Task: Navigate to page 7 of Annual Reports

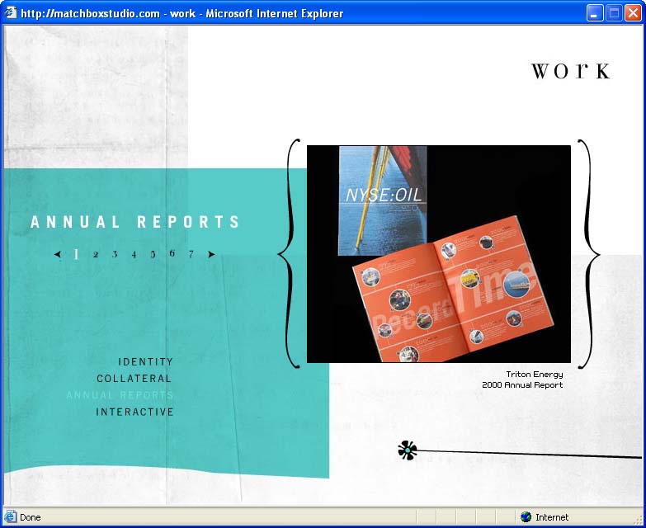Action: pos(191,254)
